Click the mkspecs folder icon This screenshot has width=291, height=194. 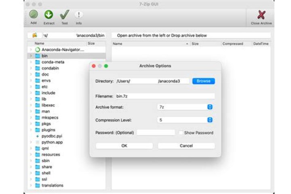(38, 118)
